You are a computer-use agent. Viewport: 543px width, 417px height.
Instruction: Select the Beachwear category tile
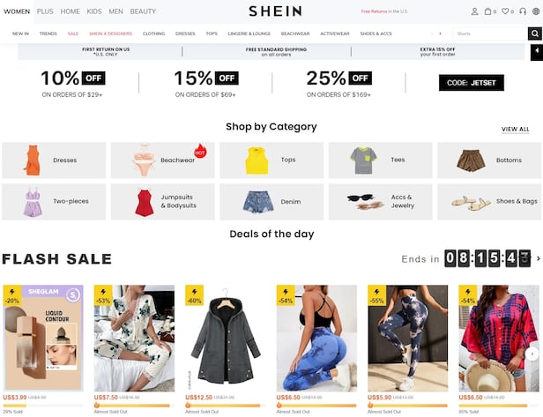163,160
